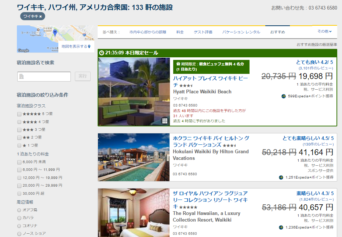This screenshot has height=237, width=342.
Task: Check the 1つ星 star class filter
Action: 19,146
